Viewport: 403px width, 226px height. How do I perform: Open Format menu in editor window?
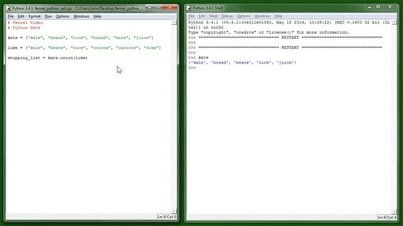(x=35, y=16)
